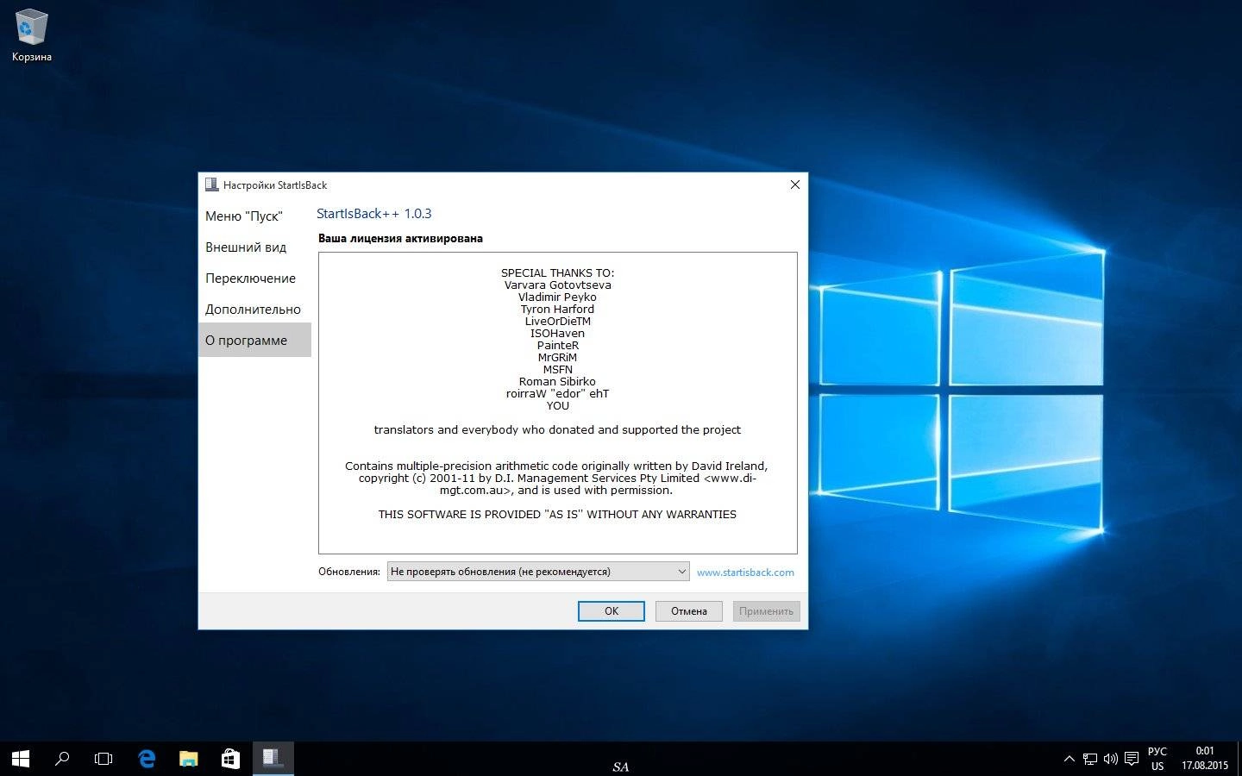This screenshot has width=1242, height=776.
Task: Open the Recycle Bin (Корзина) desktop icon
Action: [31, 36]
